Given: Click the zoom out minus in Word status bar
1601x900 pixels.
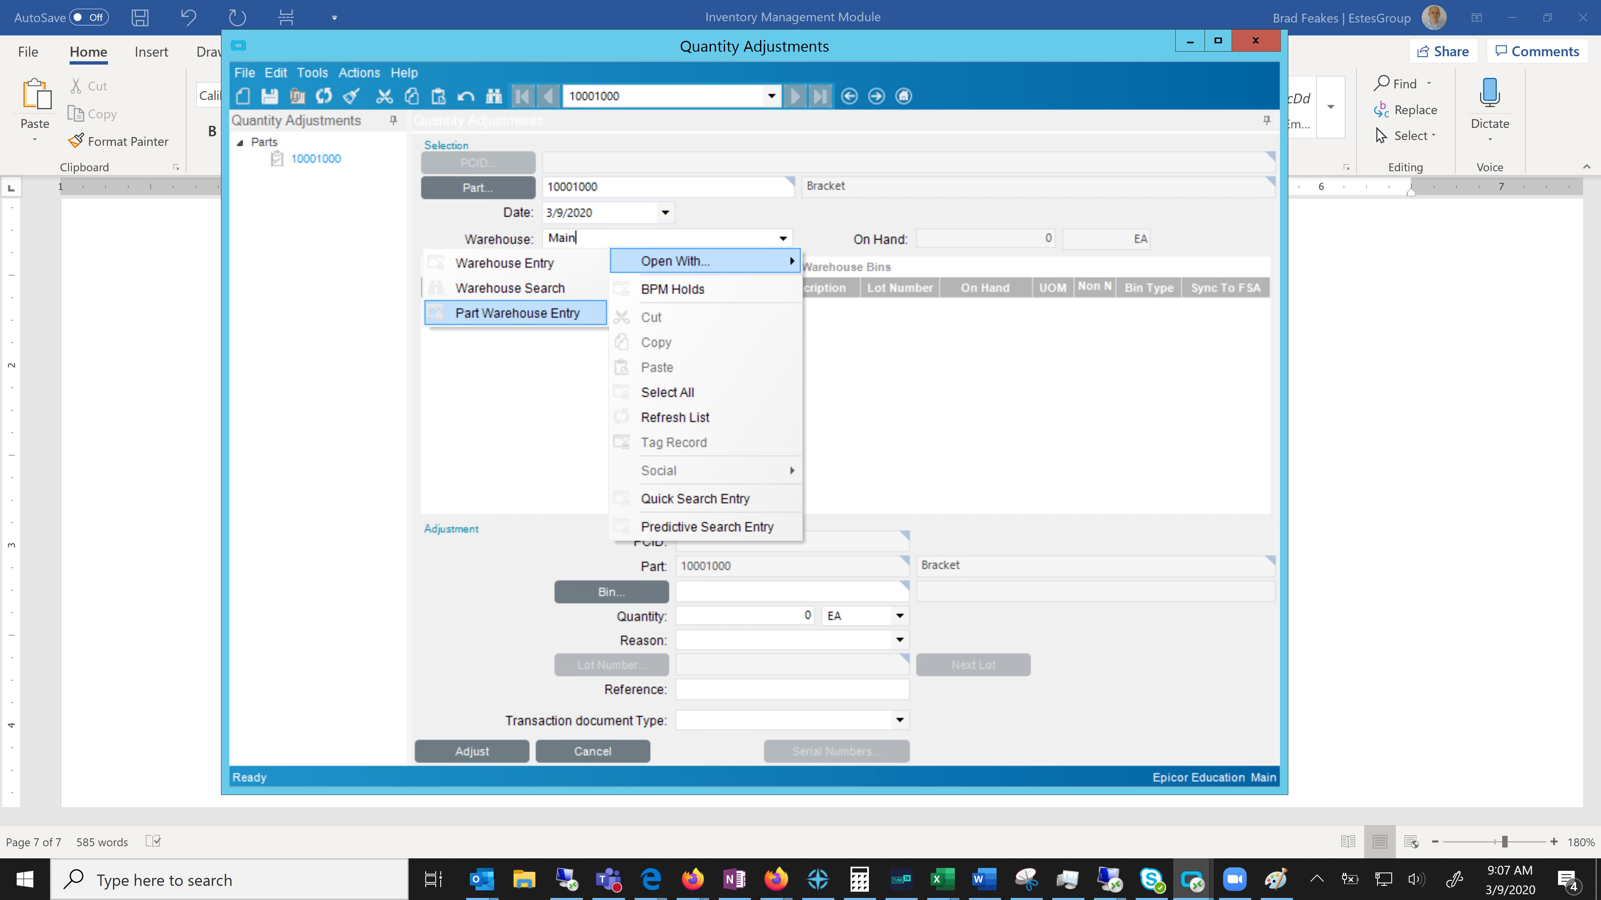Looking at the screenshot, I should click(1435, 842).
